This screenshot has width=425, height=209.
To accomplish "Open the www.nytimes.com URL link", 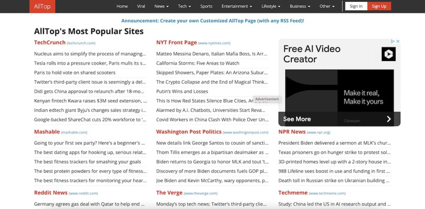I will click(x=214, y=43).
